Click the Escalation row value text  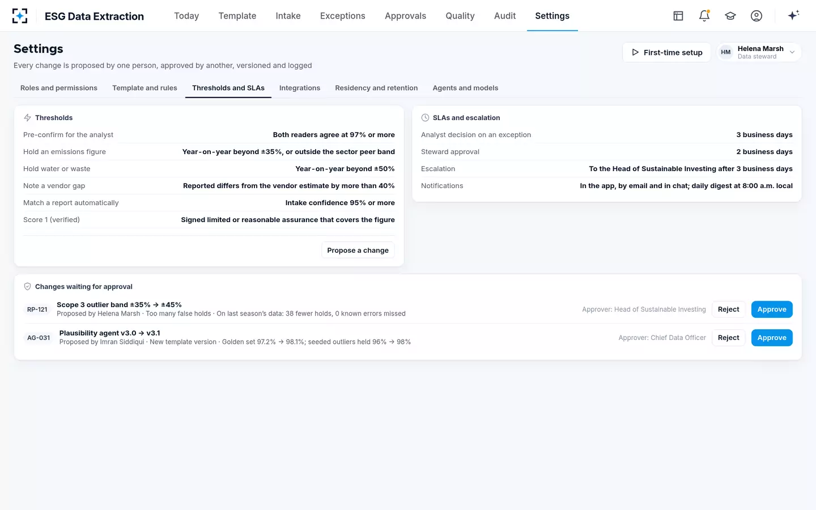(x=691, y=169)
